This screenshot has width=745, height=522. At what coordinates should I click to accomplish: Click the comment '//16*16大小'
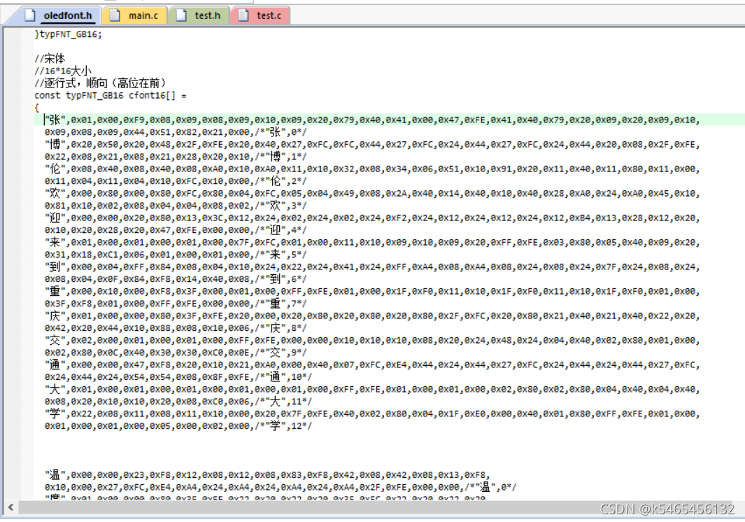[x=63, y=71]
